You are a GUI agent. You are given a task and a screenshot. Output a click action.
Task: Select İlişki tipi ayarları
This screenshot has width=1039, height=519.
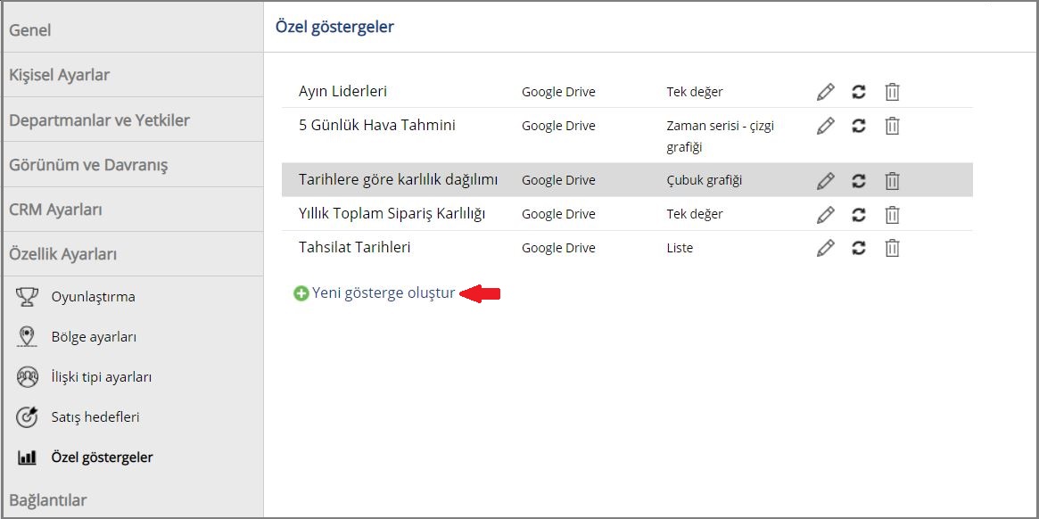pyautogui.click(x=102, y=378)
